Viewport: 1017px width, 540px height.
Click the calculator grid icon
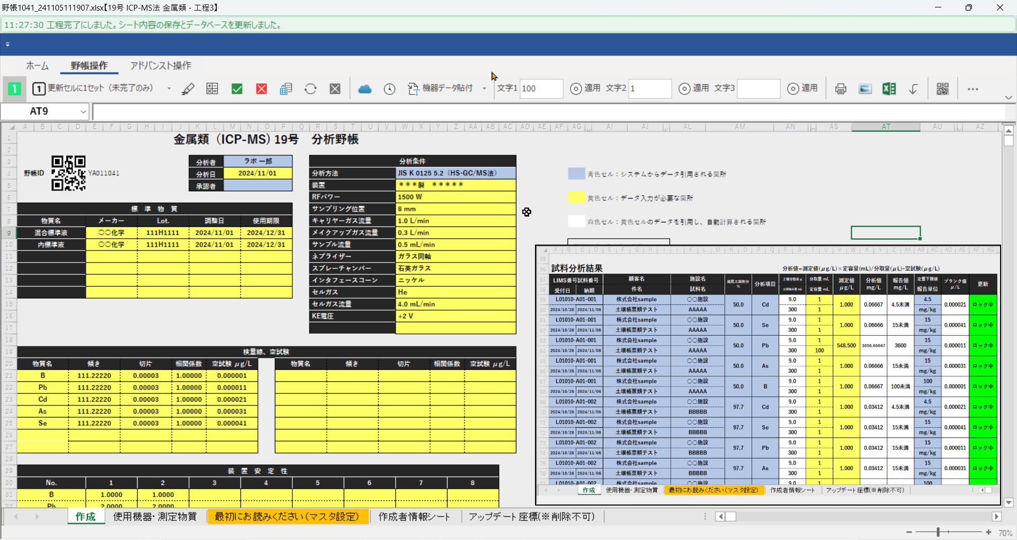[x=212, y=88]
